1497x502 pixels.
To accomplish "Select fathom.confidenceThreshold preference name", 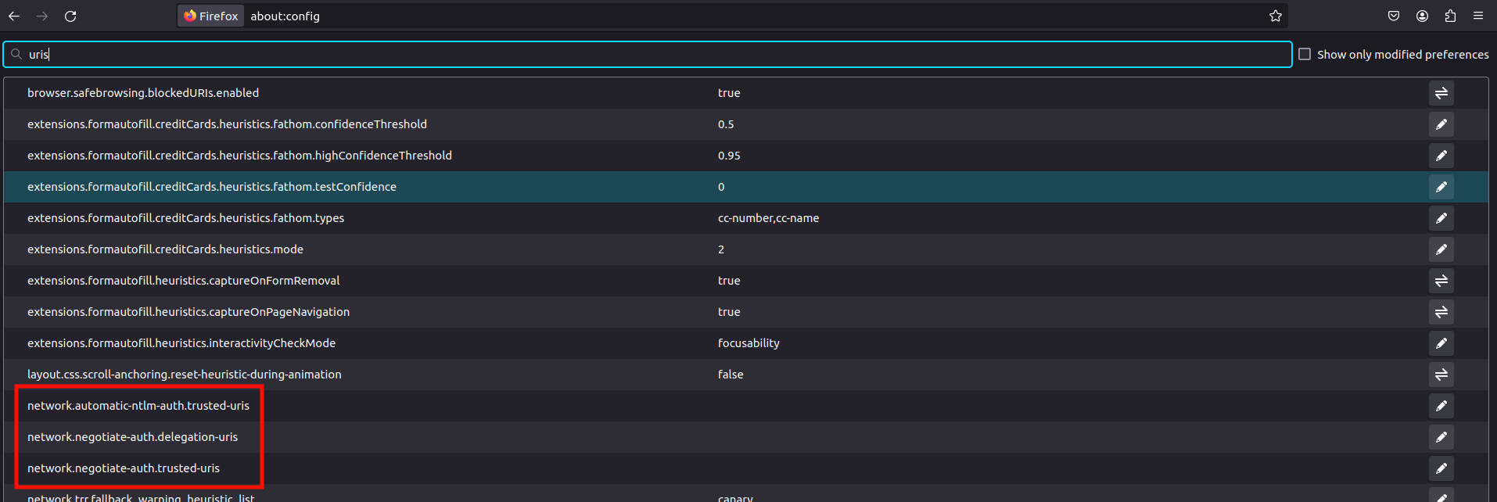I will pos(227,124).
